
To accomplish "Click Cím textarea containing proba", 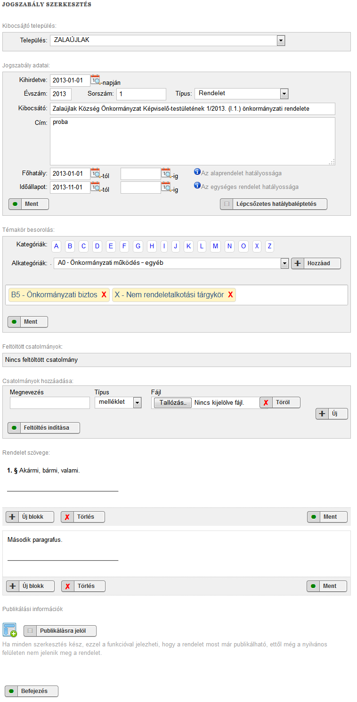I will (192, 141).
